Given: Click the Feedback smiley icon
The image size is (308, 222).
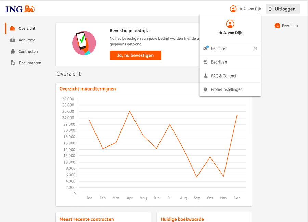Looking at the screenshot, I should (x=277, y=26).
